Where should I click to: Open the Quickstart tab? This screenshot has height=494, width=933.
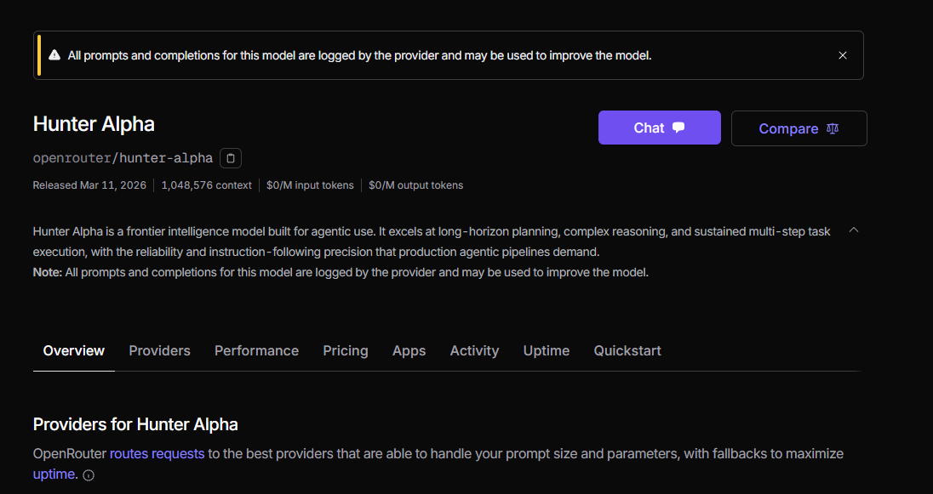[x=627, y=350]
